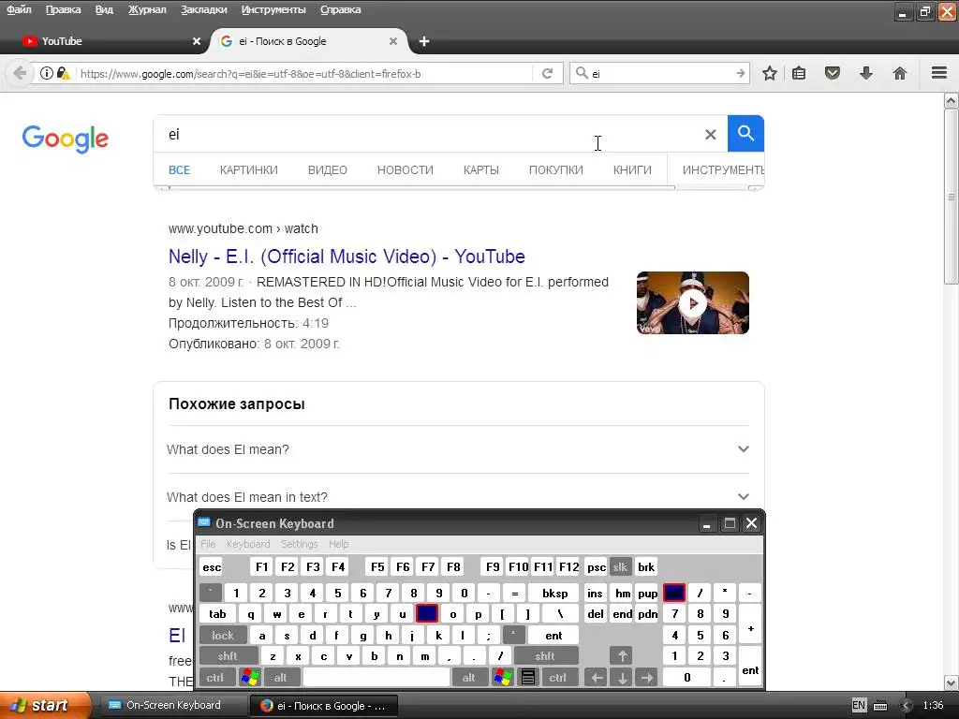
Task: Toggle the left alt key
Action: point(280,678)
